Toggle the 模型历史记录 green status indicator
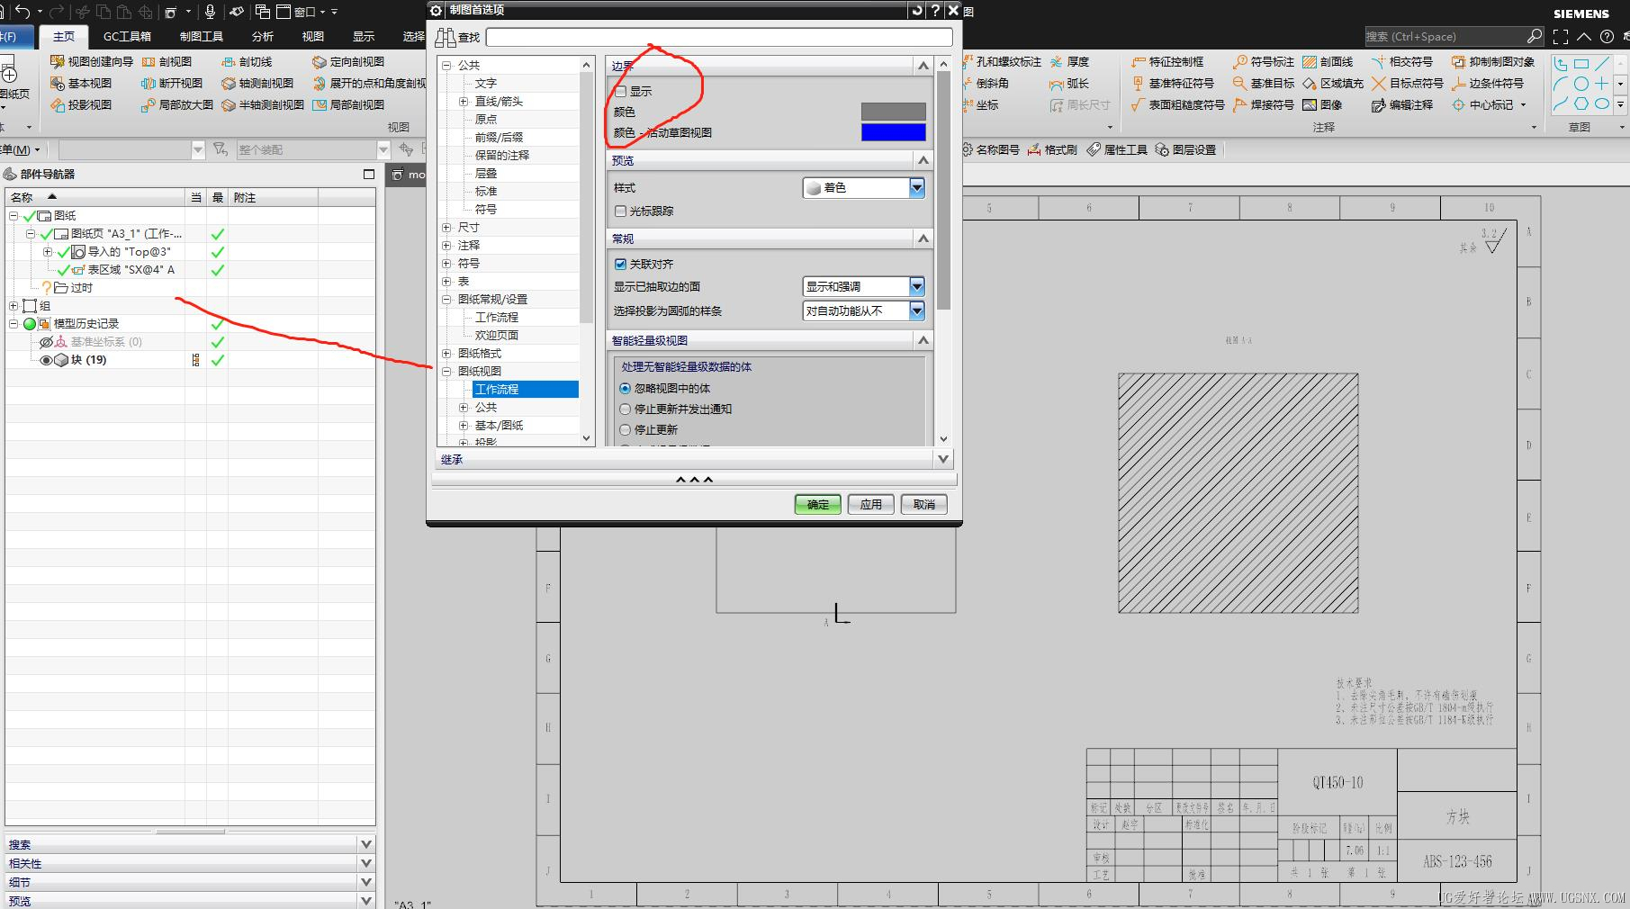Viewport: 1630px width, 909px height. 30,324
